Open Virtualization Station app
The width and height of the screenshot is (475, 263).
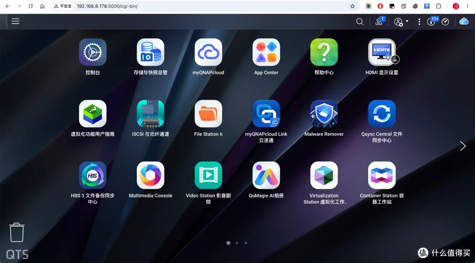(x=324, y=175)
